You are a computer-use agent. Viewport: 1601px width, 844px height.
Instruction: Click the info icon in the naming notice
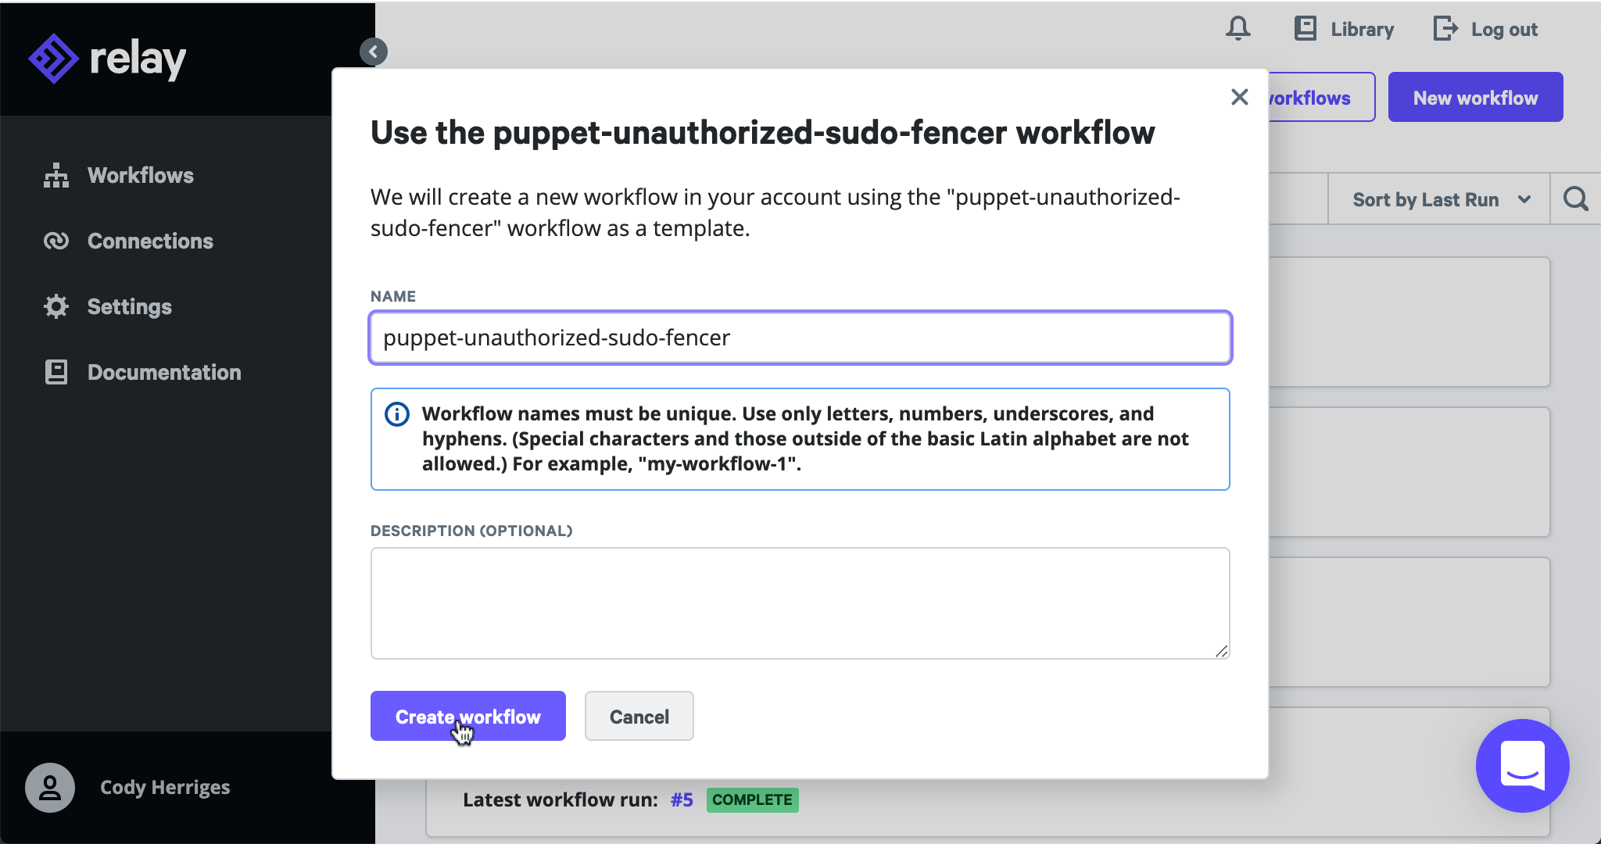pos(397,414)
